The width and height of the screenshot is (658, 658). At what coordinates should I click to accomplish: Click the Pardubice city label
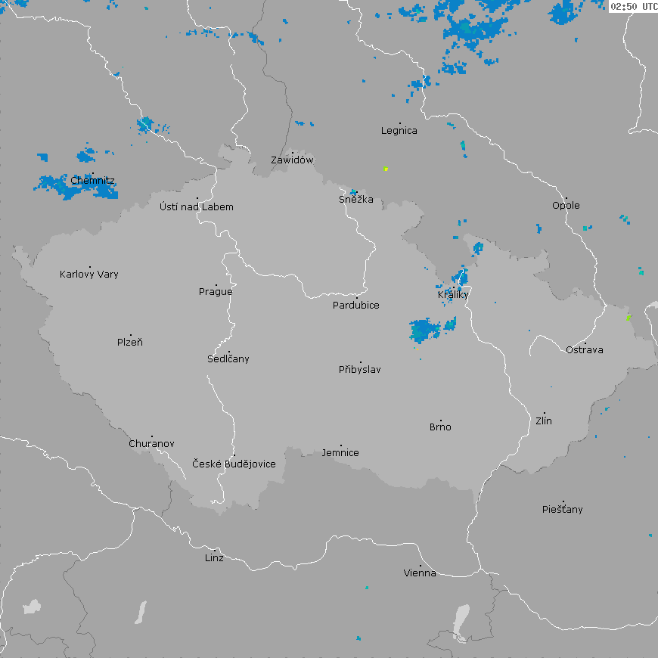(x=356, y=306)
